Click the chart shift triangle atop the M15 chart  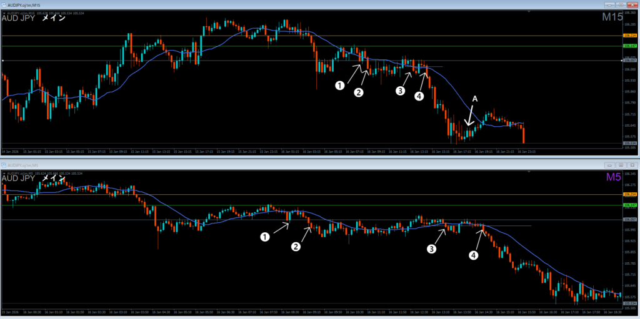(x=529, y=12)
